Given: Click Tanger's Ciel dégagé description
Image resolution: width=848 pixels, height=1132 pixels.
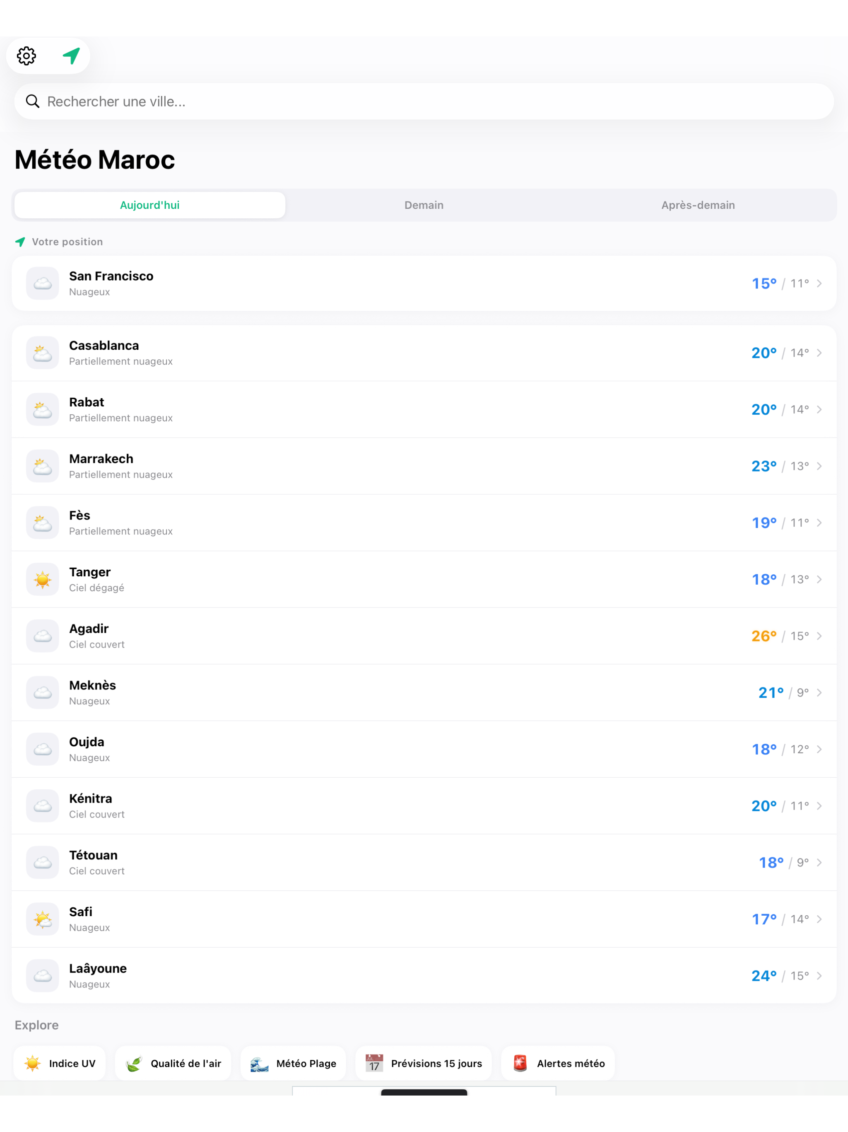Looking at the screenshot, I should point(96,588).
